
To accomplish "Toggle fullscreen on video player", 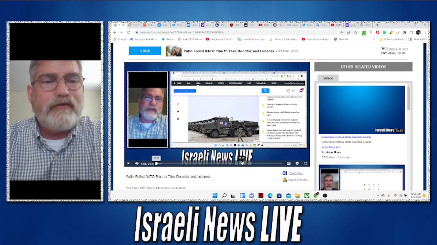I will [x=305, y=164].
